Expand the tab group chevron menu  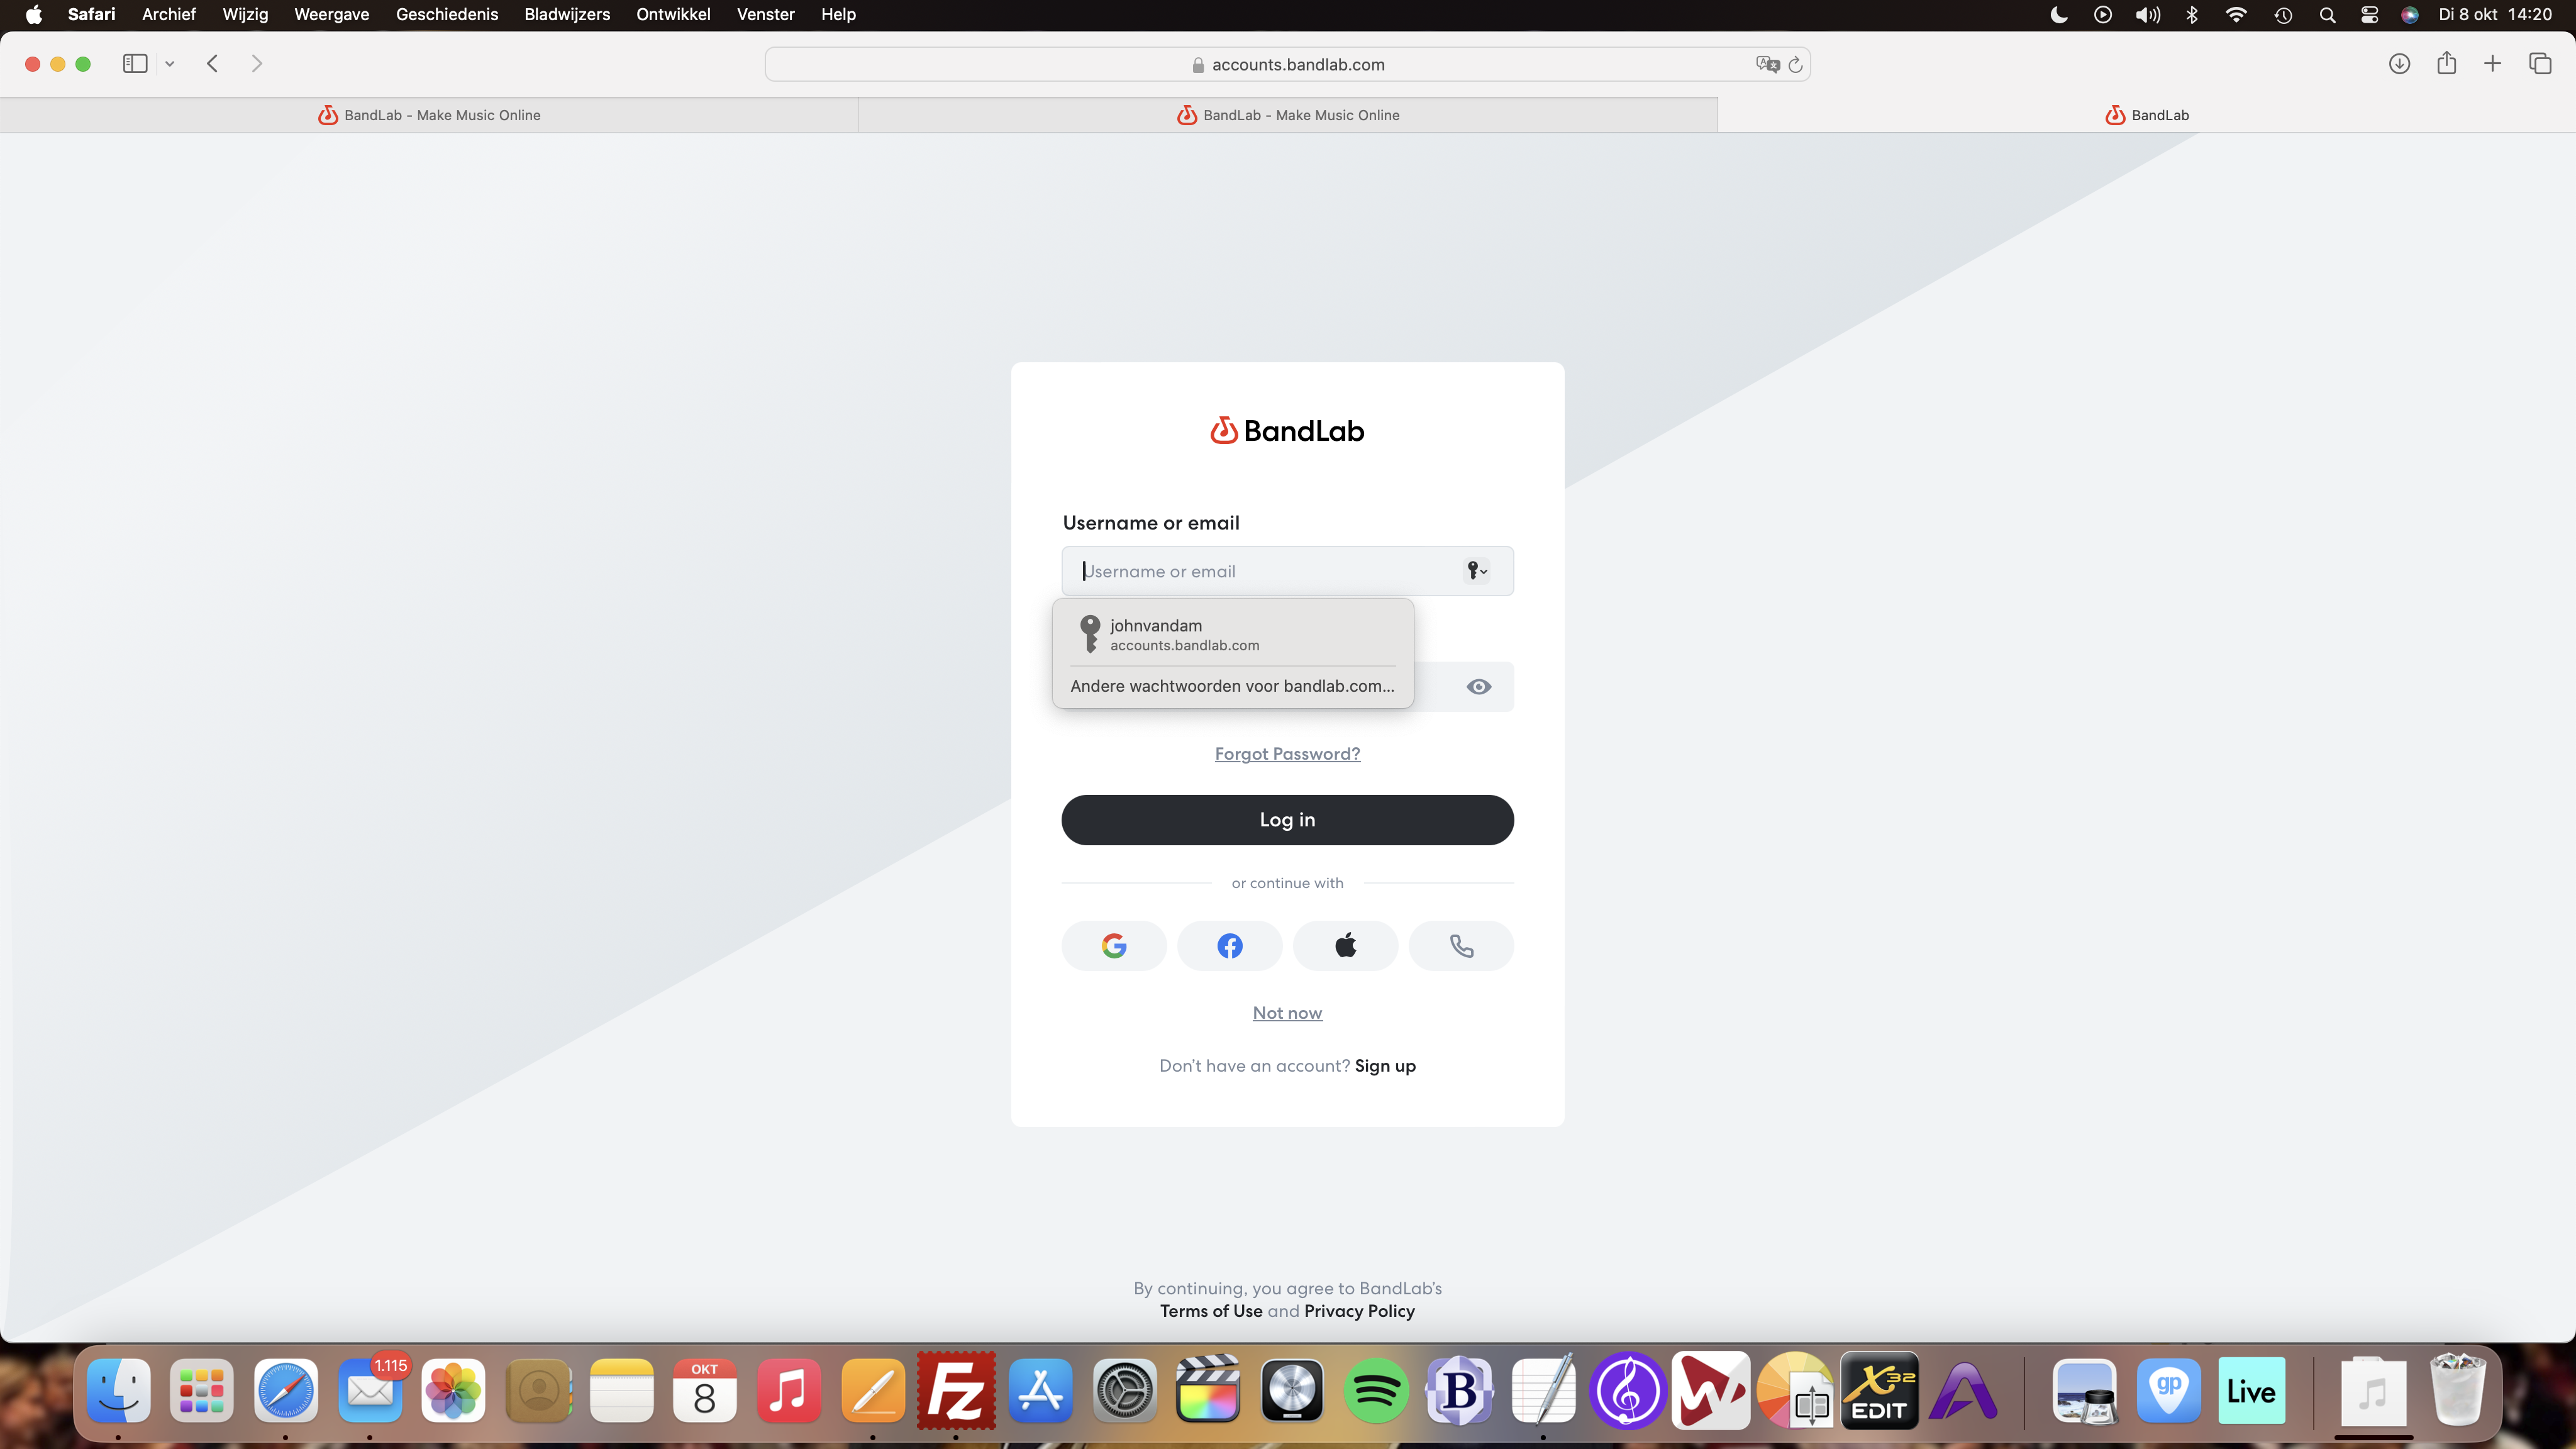tap(170, 64)
